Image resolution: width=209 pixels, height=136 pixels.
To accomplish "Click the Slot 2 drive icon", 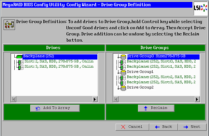I will 20,61.
